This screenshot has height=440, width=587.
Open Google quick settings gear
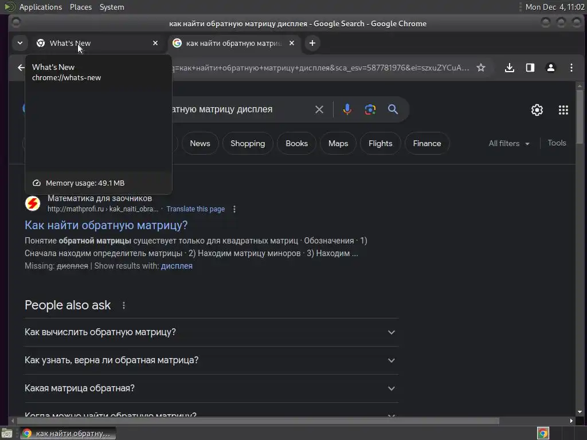pyautogui.click(x=537, y=109)
